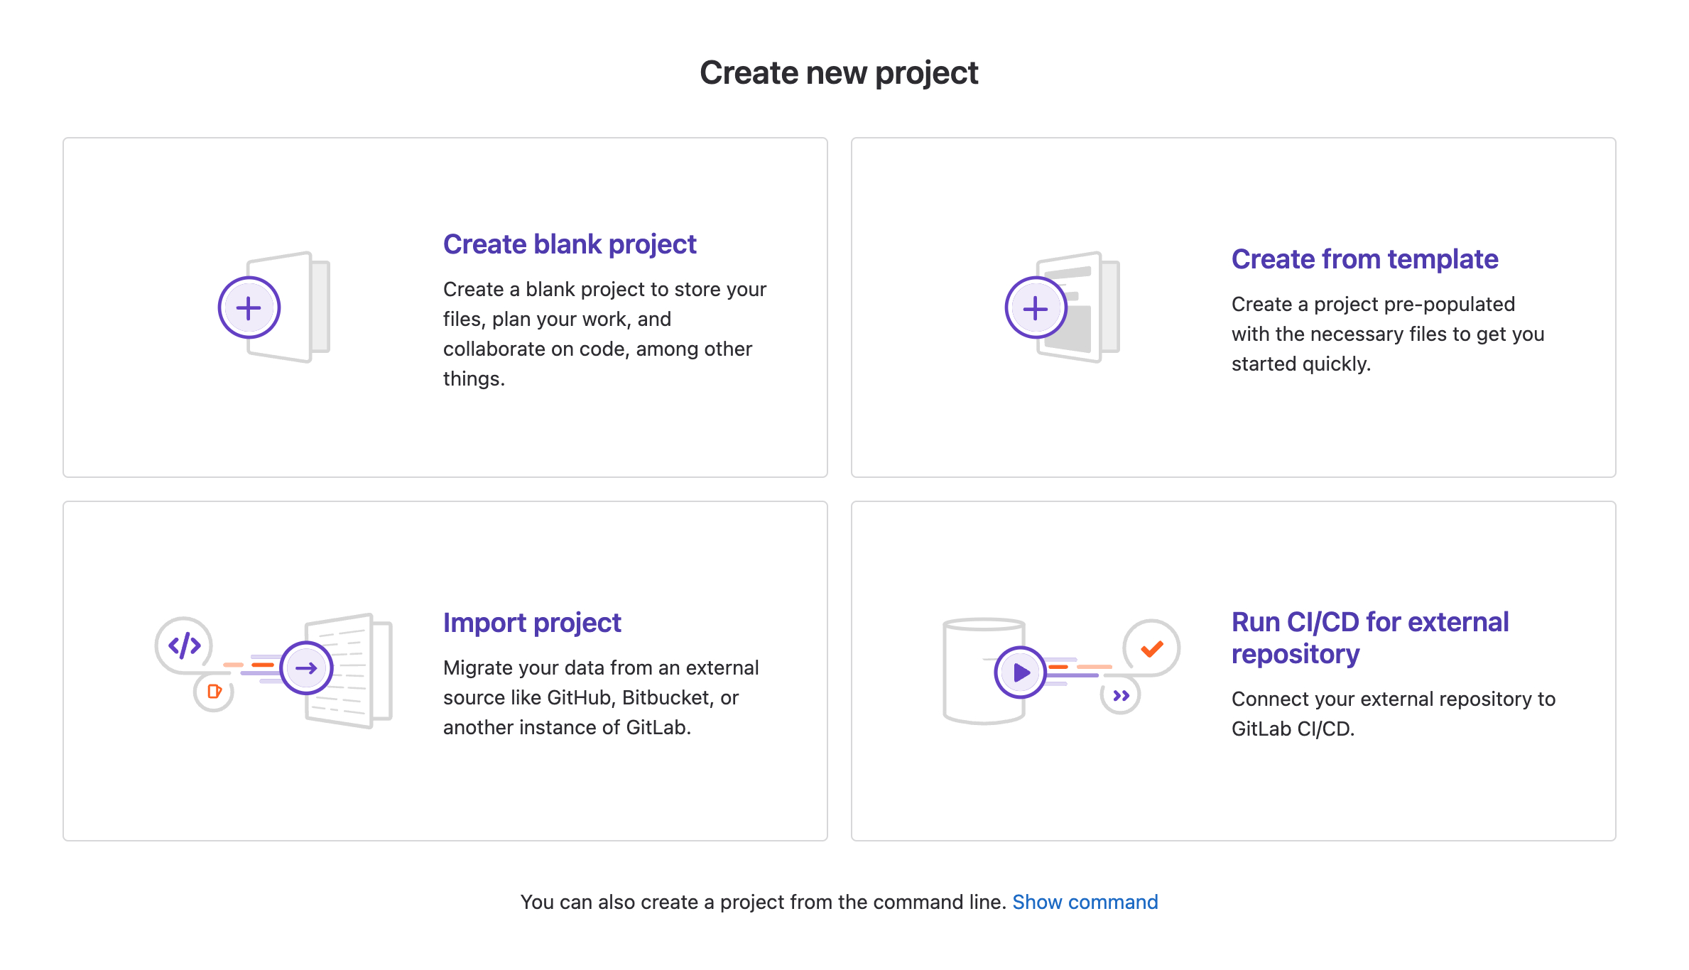The width and height of the screenshot is (1689, 970).
Task: Open Import project
Action: (531, 622)
